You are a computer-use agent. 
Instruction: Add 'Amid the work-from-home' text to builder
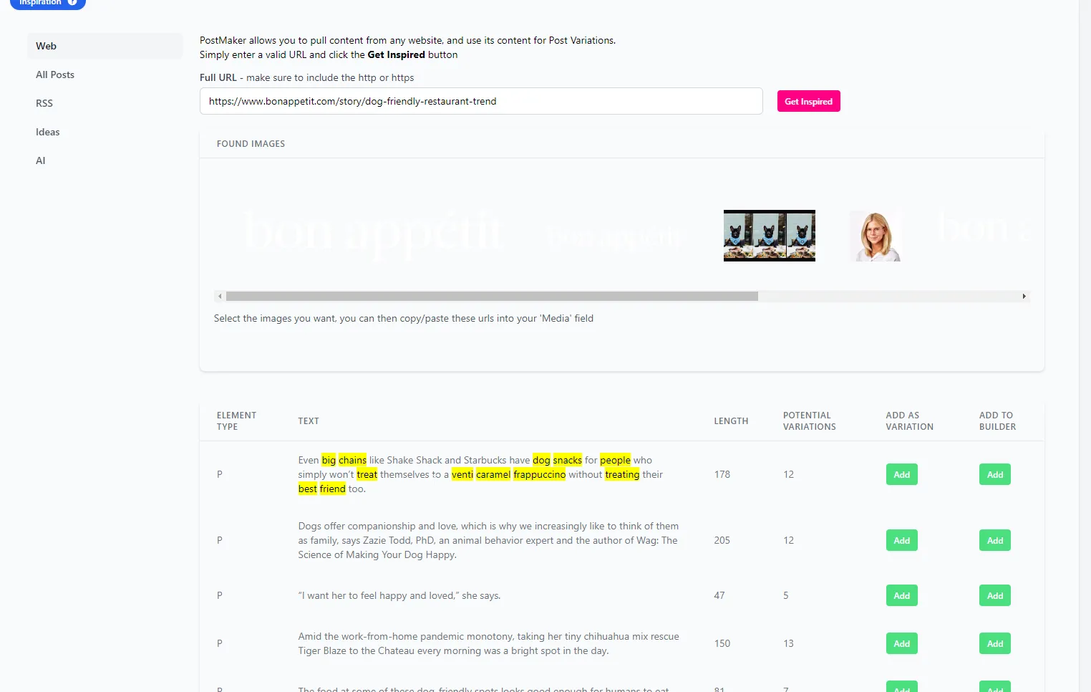(x=995, y=643)
